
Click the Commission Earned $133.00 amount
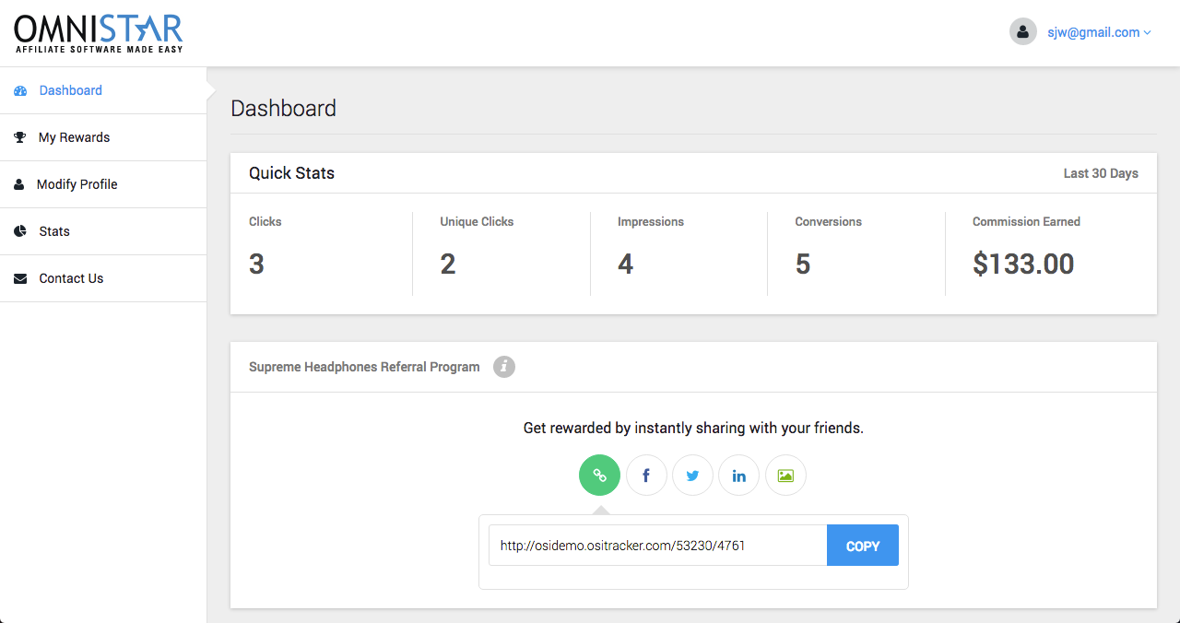point(1023,264)
